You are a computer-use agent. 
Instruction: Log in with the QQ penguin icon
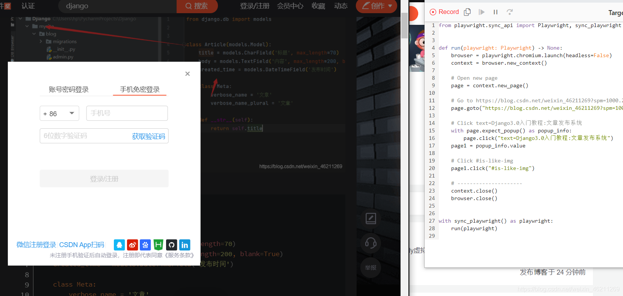[x=119, y=245]
